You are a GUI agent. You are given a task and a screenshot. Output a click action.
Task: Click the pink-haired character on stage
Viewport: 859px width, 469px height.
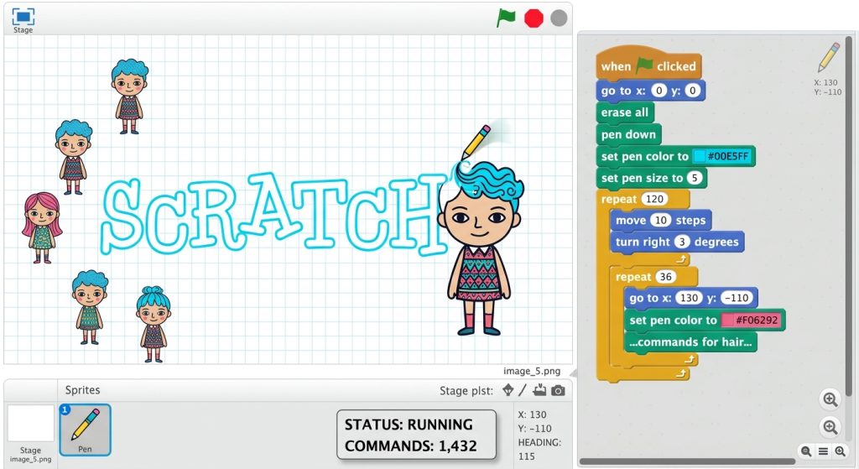tap(42, 227)
